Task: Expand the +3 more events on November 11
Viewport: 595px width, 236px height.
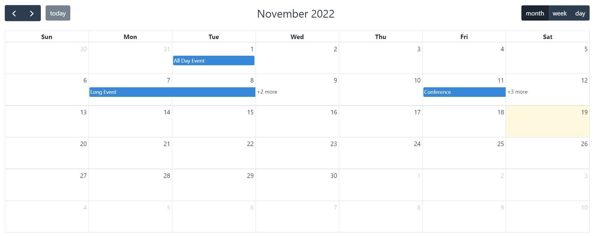Action: click(x=518, y=92)
